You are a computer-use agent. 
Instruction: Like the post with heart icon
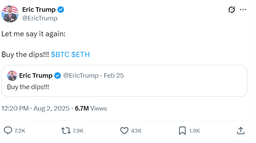tap(124, 131)
